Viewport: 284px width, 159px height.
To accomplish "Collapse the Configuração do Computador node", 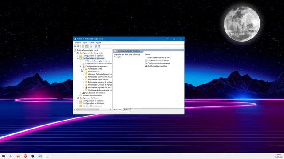I will click(75, 53).
